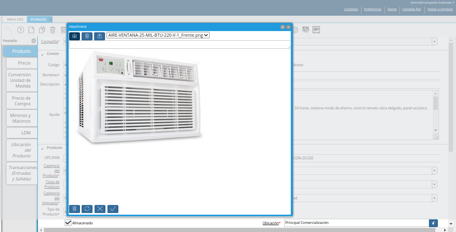Select the Producto side tab
Image resolution: width=456 pixels, height=232 pixels.
20,51
